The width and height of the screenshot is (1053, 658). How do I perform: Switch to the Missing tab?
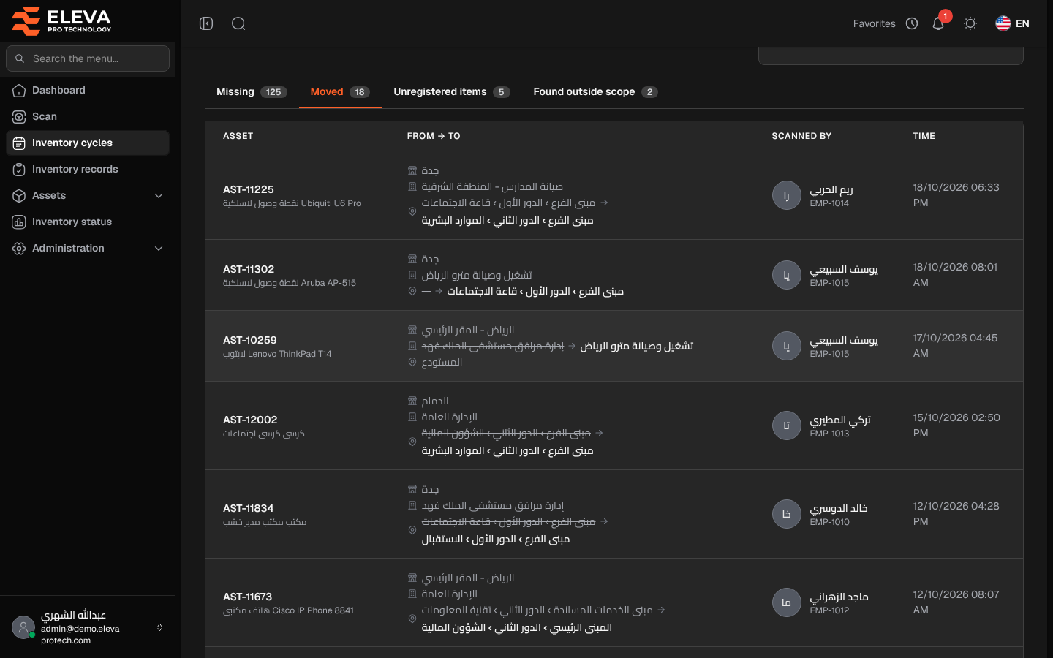(x=252, y=91)
